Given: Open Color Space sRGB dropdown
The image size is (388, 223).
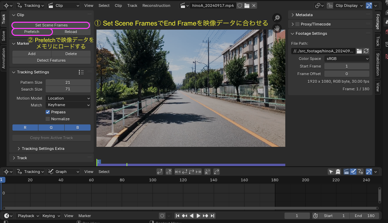Looking at the screenshot, I should [347, 59].
